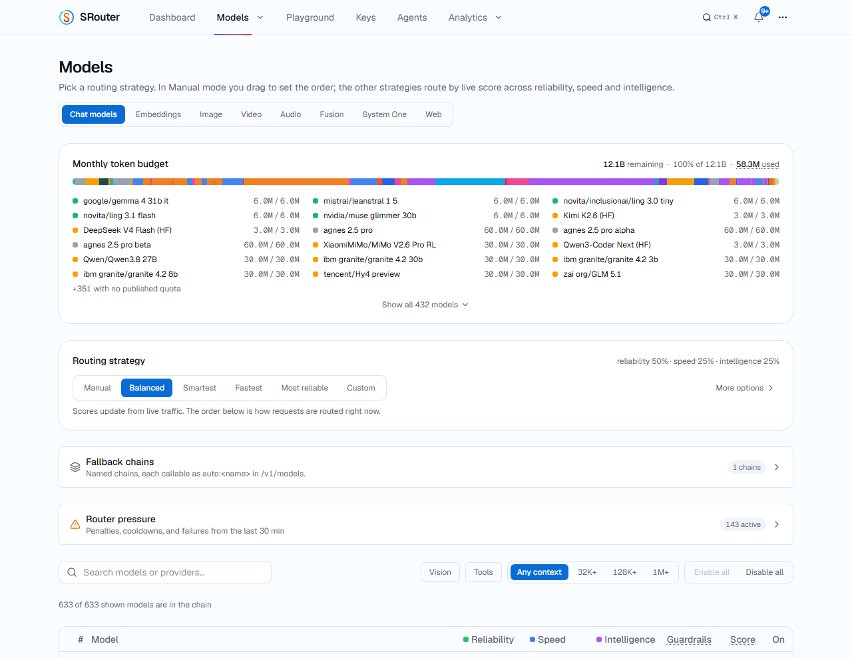852x658 pixels.
Task: Filter by 32K+ context
Action: 587,572
